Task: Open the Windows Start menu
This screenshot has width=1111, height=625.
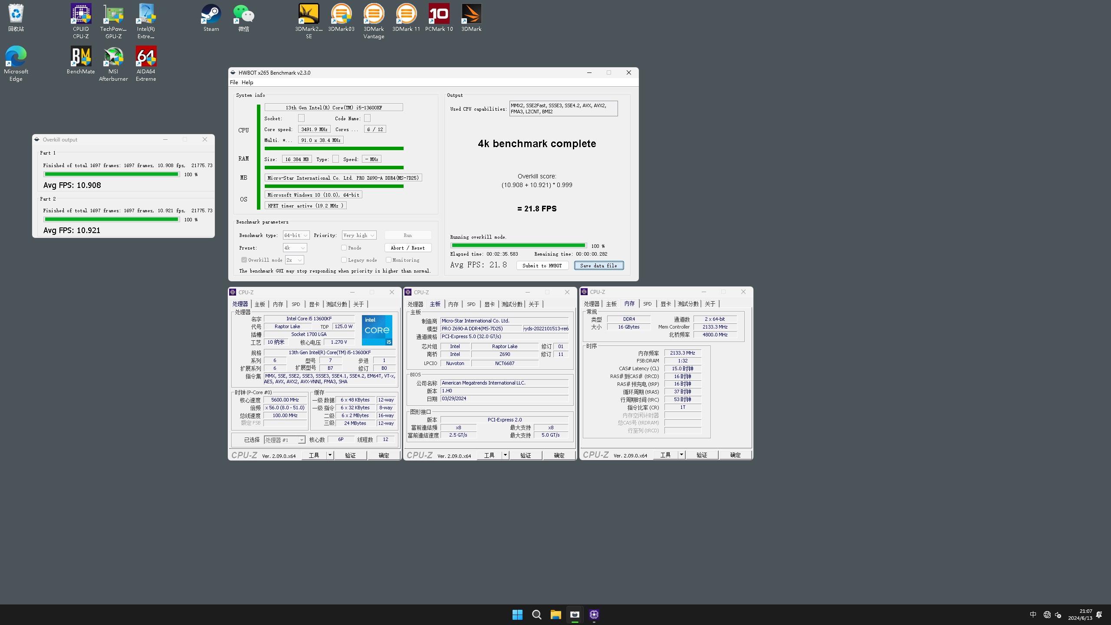Action: [517, 615]
